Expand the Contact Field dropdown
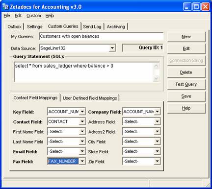212x189 pixels. tap(82, 121)
